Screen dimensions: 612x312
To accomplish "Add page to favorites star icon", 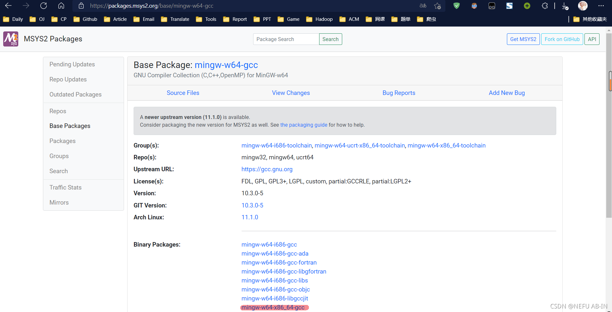I will 437,6.
